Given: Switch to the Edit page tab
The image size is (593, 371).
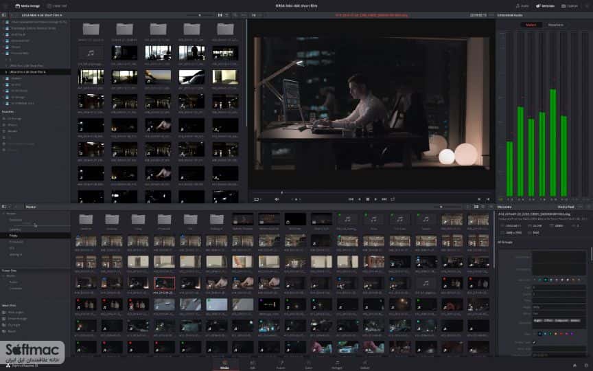Looking at the screenshot, I should 253,365.
